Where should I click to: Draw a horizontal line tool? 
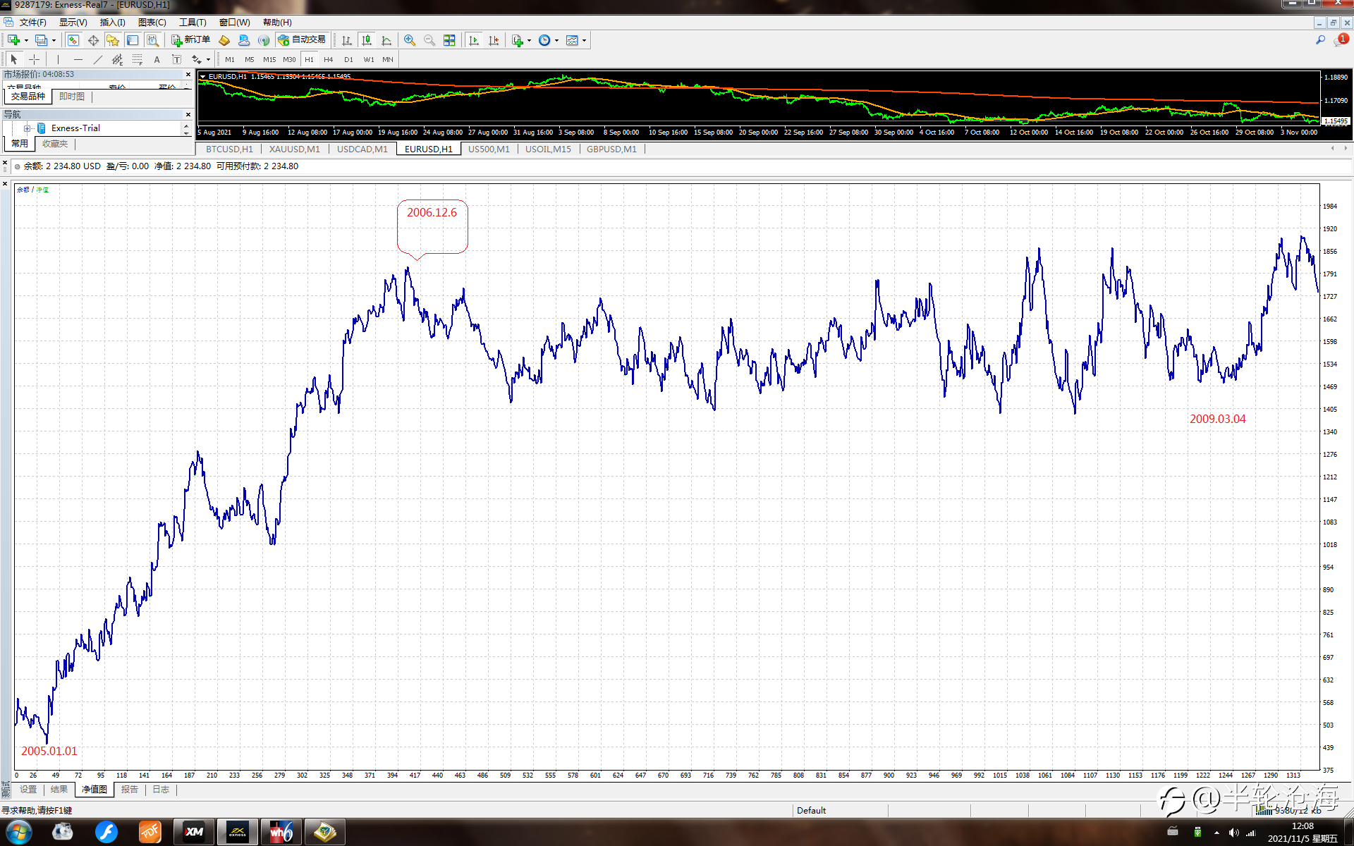78,59
